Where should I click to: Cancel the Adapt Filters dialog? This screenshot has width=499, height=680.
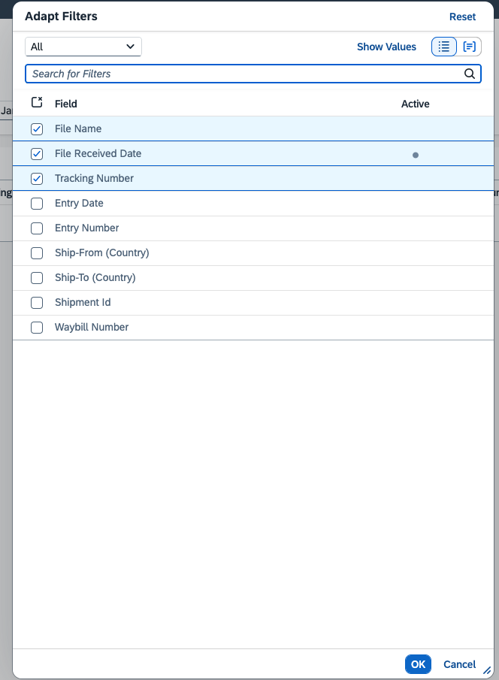pos(459,664)
